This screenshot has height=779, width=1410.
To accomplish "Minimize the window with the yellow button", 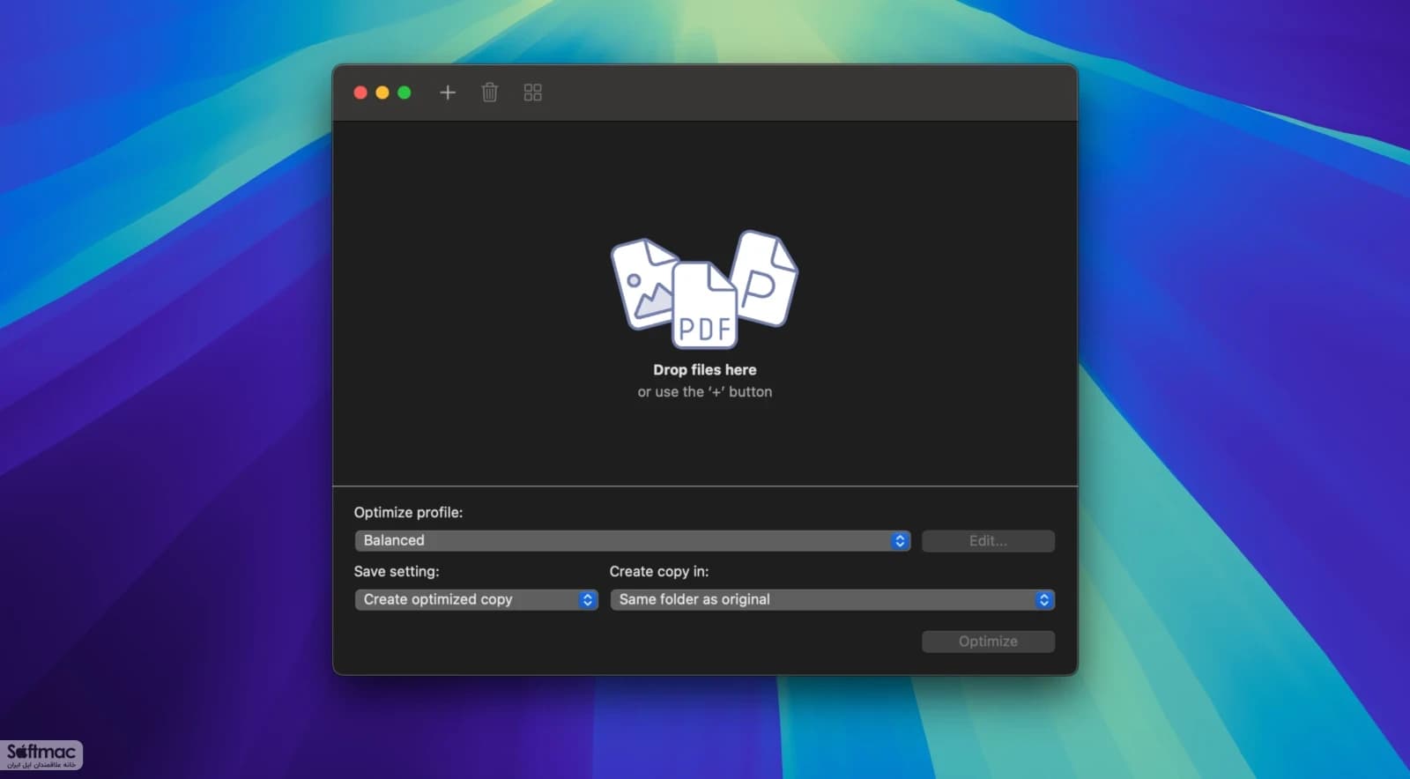I will 382,93.
